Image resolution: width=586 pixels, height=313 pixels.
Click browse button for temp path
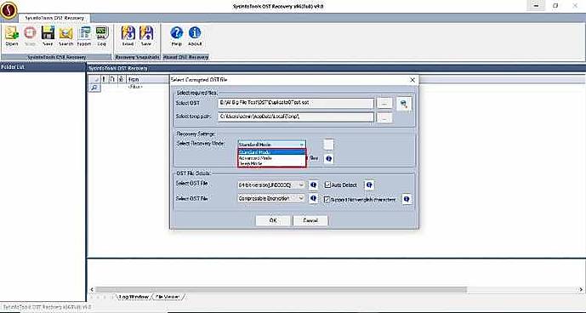[x=384, y=117]
